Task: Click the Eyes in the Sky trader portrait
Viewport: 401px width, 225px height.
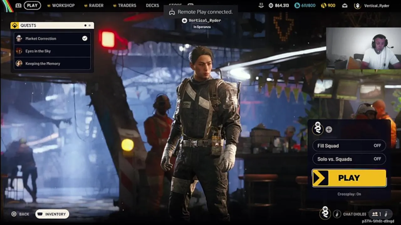Action: tap(19, 51)
